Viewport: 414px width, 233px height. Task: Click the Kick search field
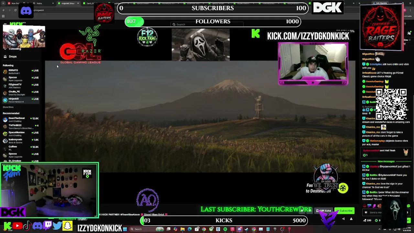[x=207, y=24]
